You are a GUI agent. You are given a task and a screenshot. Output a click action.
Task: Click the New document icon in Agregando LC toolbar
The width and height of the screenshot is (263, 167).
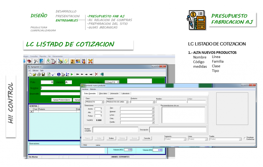(30, 74)
